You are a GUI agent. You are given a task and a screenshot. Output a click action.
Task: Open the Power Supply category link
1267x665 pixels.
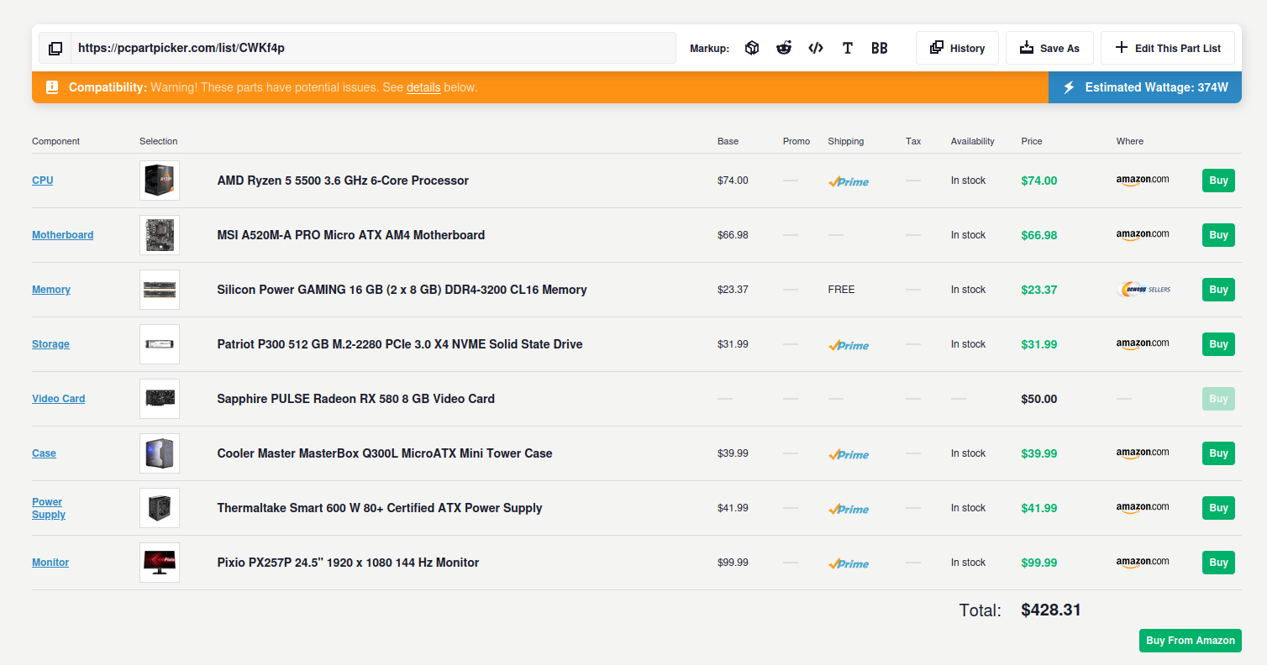[x=49, y=508]
